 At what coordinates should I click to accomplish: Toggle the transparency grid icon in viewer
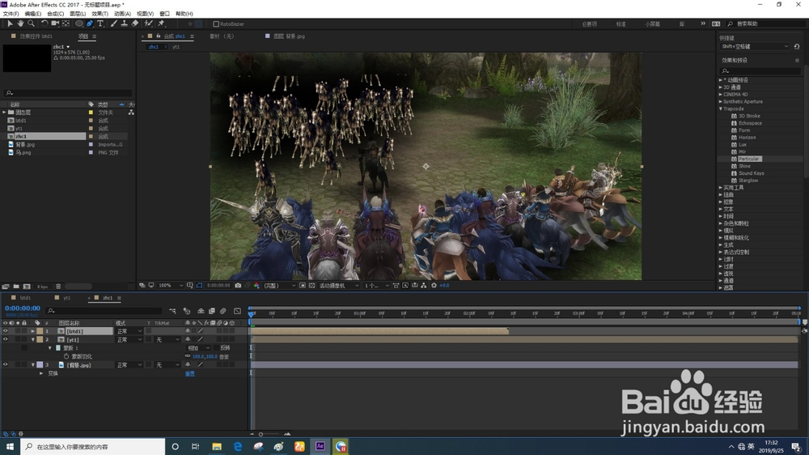pos(311,285)
